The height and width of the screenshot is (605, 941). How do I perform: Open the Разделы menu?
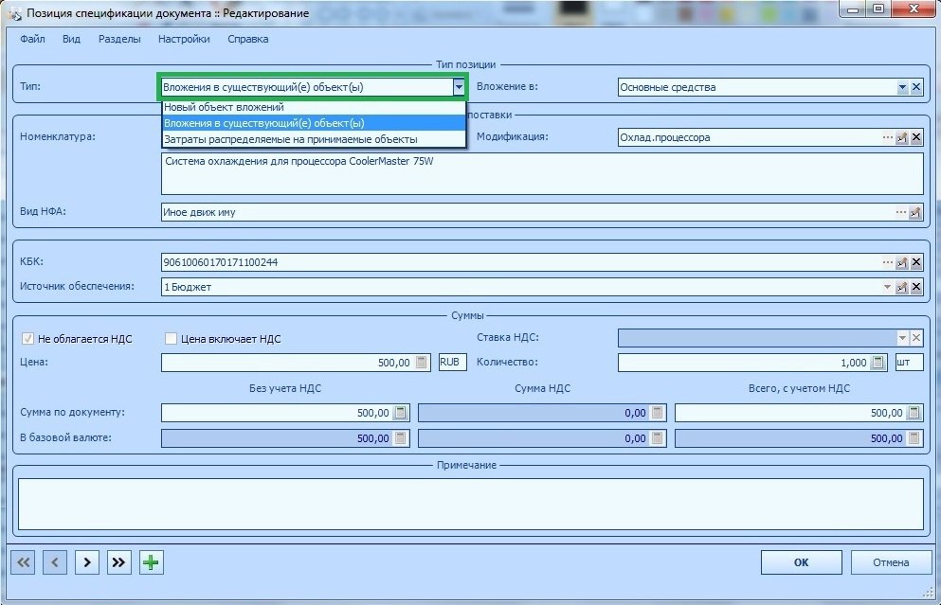click(x=119, y=39)
